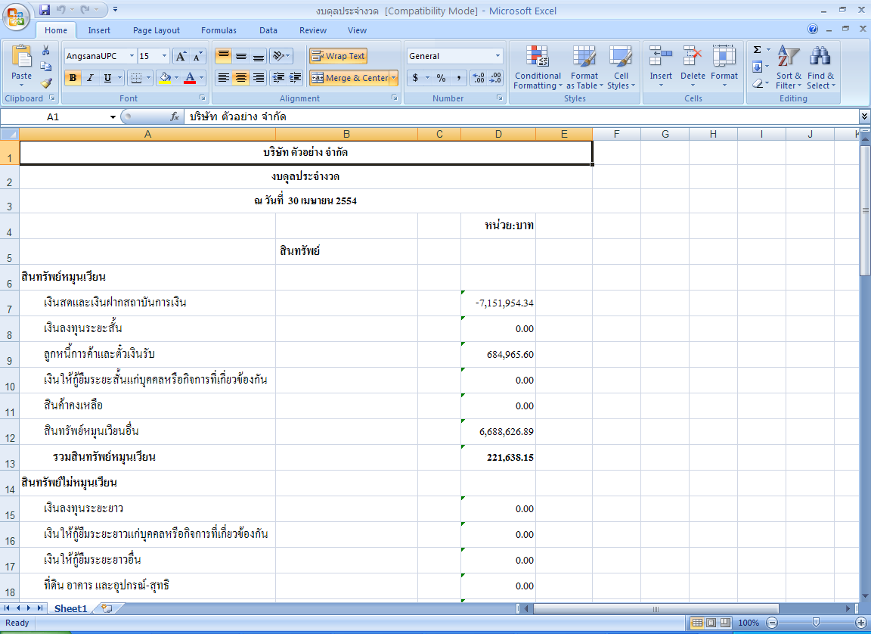This screenshot has height=634, width=871.
Task: Click the Insert function fx icon
Action: click(175, 117)
